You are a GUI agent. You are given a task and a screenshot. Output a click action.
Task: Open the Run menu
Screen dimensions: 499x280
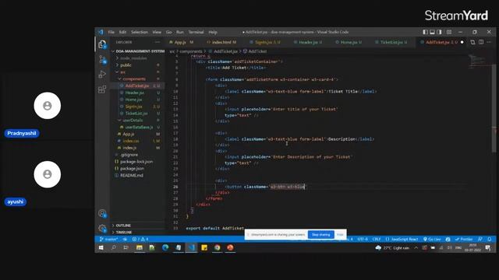pyautogui.click(x=180, y=32)
